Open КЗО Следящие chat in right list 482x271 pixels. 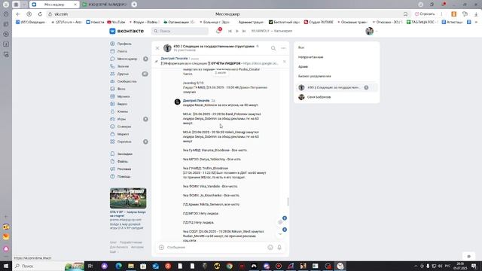pyautogui.click(x=337, y=87)
